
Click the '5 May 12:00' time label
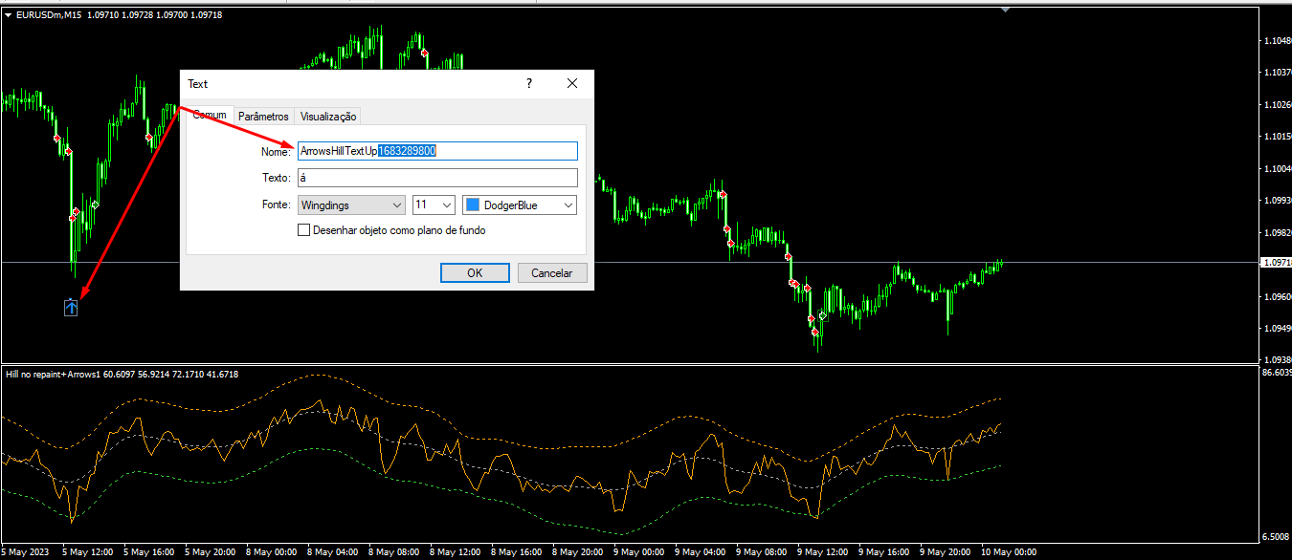(x=88, y=552)
